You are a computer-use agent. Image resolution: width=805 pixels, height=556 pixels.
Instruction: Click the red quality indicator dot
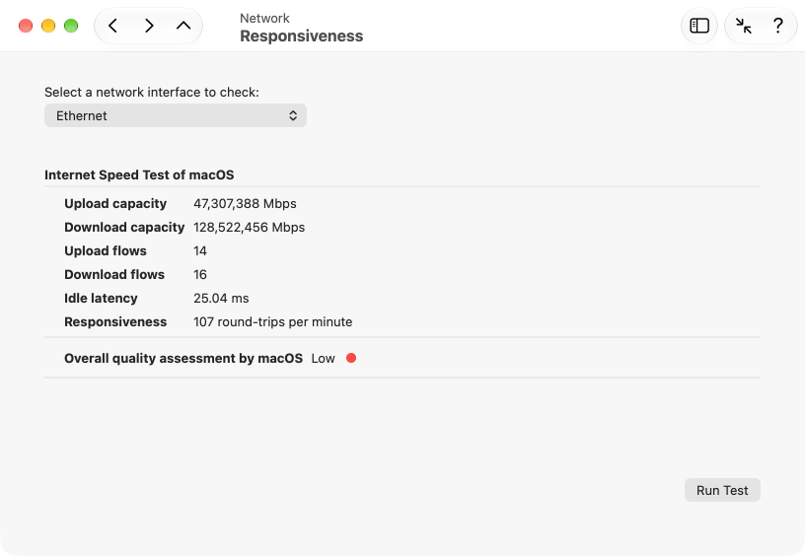pyautogui.click(x=351, y=358)
